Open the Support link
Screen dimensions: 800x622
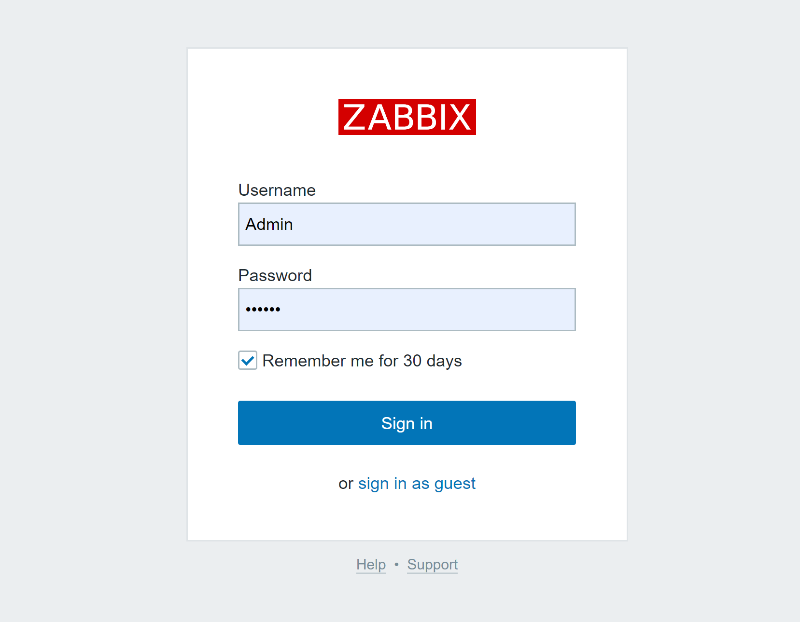point(432,565)
